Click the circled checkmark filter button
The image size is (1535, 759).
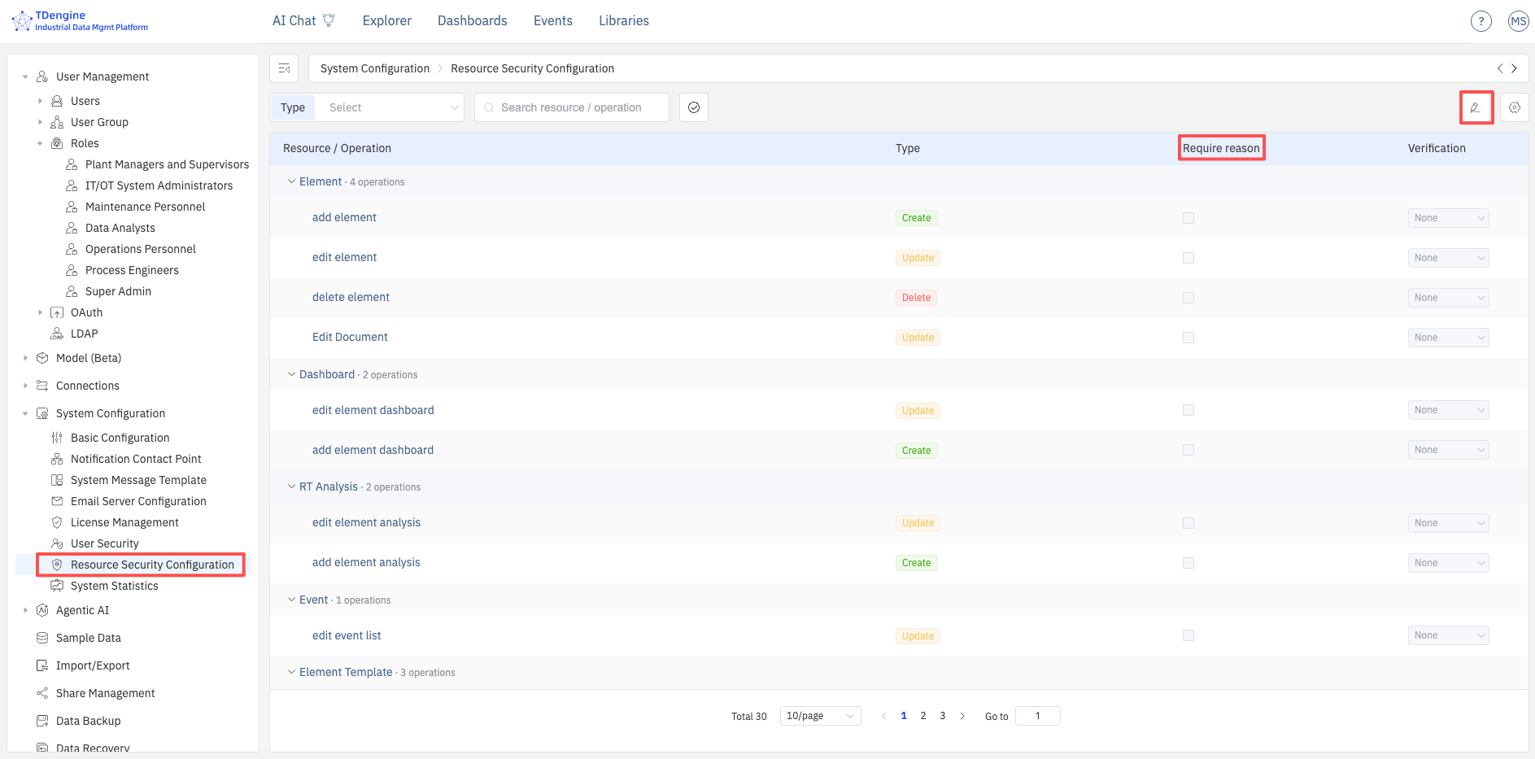[694, 107]
